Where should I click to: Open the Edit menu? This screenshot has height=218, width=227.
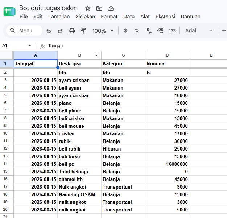point(38,17)
